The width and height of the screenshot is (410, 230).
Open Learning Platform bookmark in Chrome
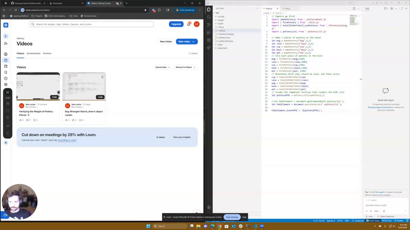(x=19, y=16)
